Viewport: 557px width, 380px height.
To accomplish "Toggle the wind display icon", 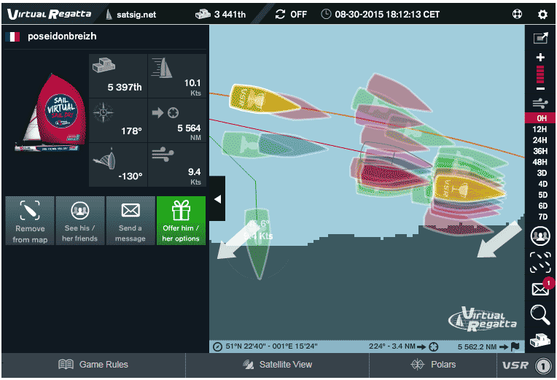I will pyautogui.click(x=540, y=104).
